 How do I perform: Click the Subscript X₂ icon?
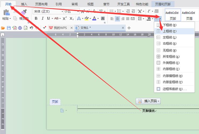point(72,18)
